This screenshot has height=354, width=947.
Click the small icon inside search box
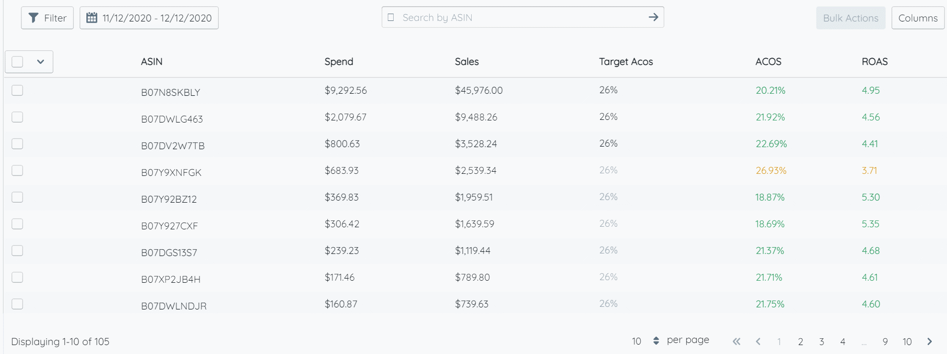[391, 17]
